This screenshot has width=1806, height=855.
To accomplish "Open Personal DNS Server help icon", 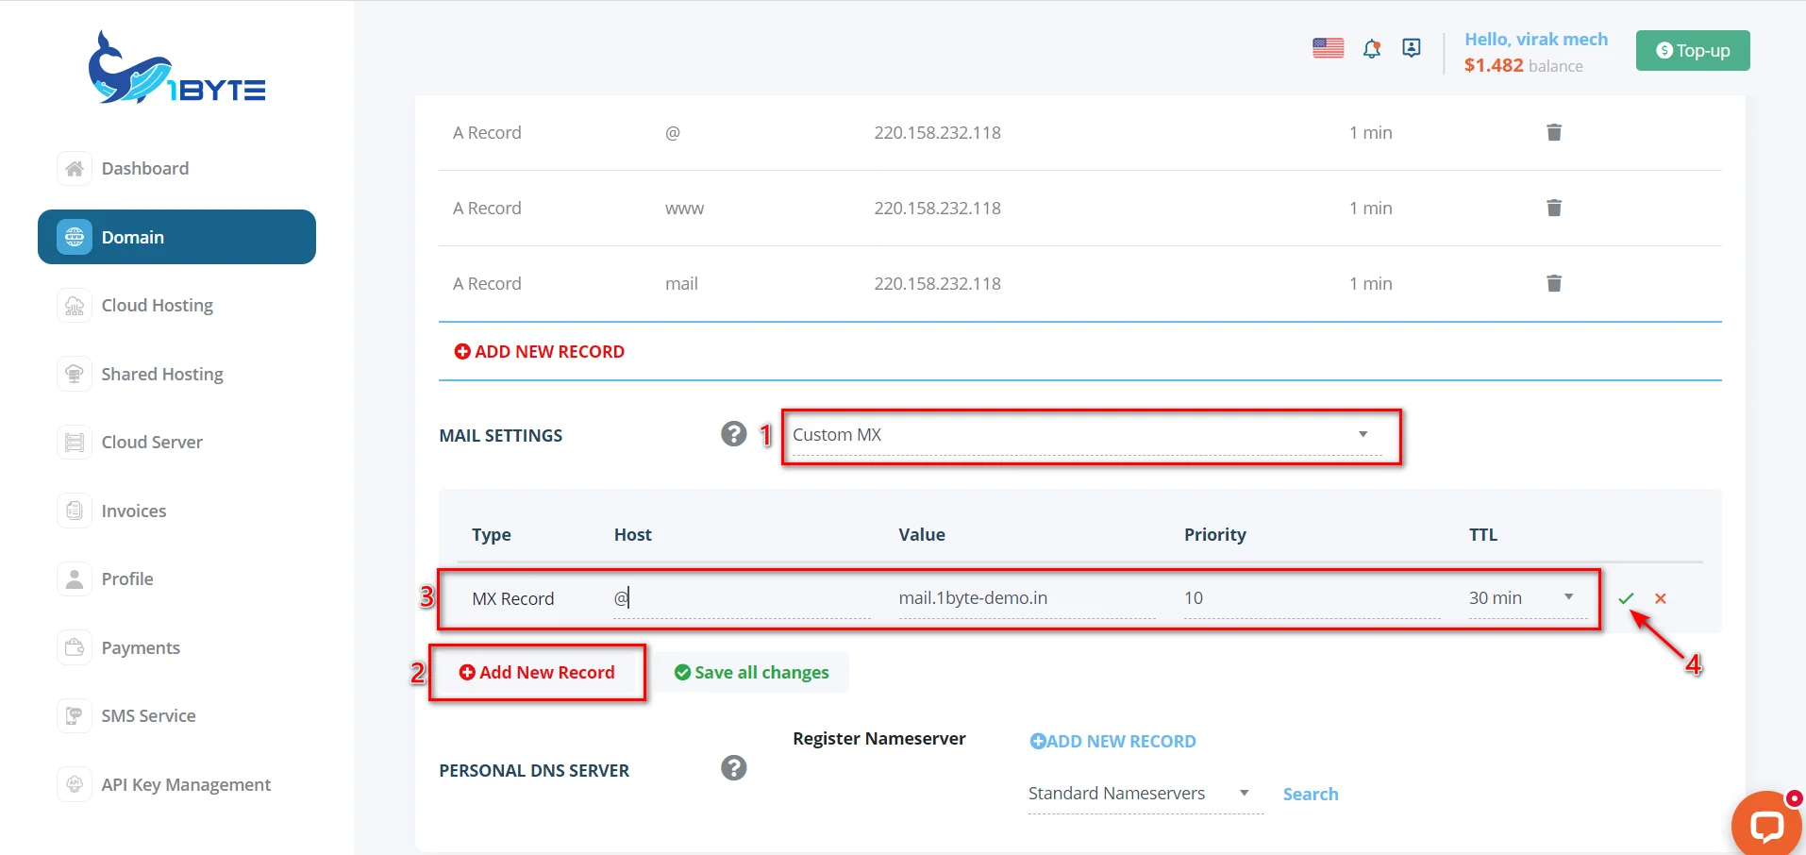I will (x=733, y=768).
